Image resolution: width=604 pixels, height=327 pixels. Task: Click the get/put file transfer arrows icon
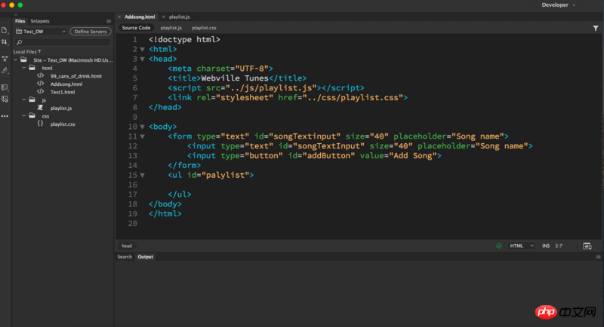(5, 42)
